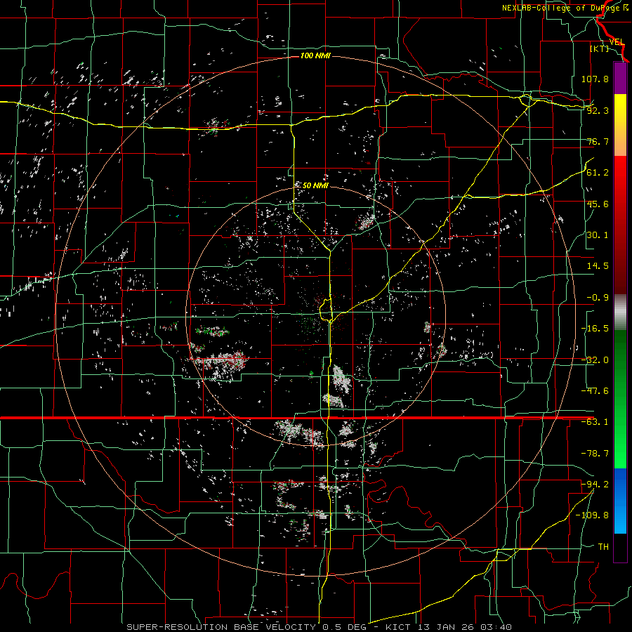
Task: Click the blue segment of the color bar
Action: coord(620,501)
